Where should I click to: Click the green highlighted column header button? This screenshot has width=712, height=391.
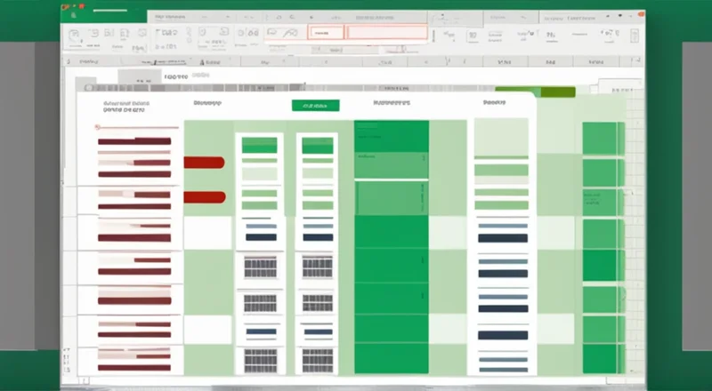(x=315, y=105)
